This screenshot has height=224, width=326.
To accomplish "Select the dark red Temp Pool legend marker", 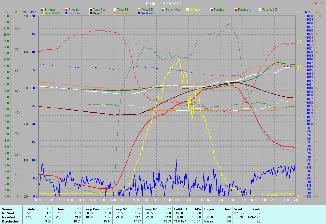I will pos(91,10).
